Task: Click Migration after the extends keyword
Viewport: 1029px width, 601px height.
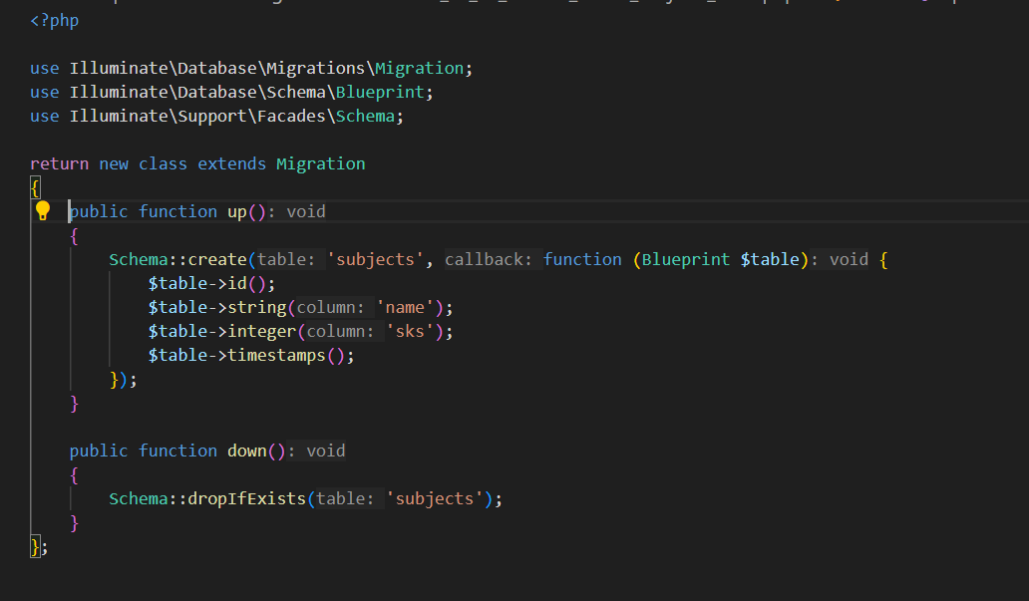Action: pyautogui.click(x=320, y=163)
